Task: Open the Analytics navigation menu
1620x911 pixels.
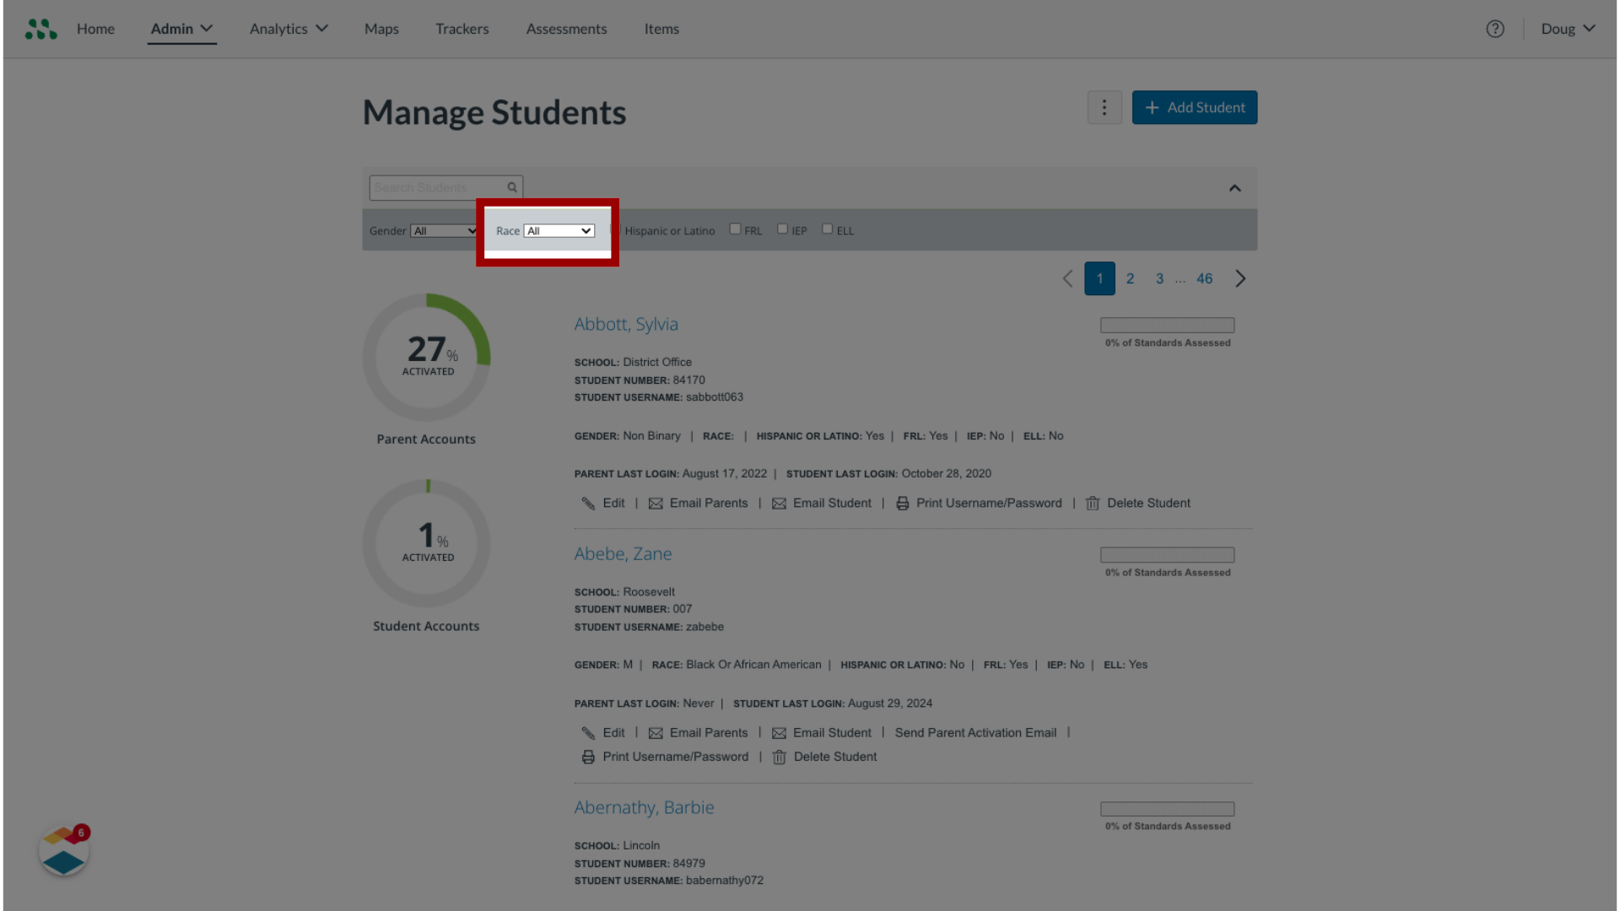Action: coord(289,28)
